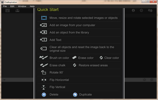
Task: Click the move and resize selection icon
Action: (44, 18)
